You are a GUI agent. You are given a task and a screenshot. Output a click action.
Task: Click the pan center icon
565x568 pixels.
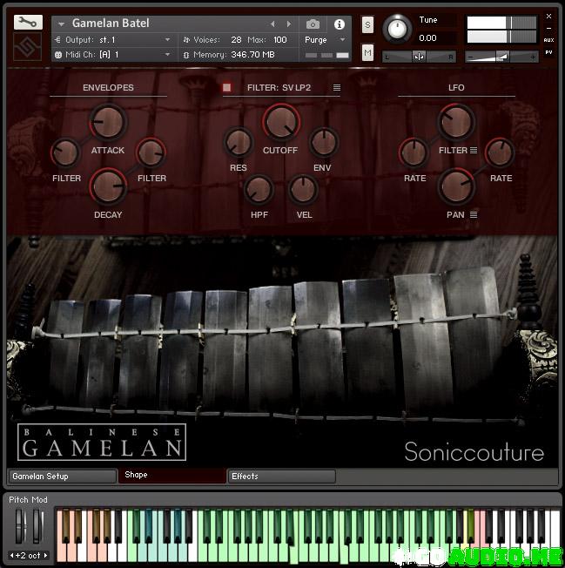pyautogui.click(x=419, y=57)
